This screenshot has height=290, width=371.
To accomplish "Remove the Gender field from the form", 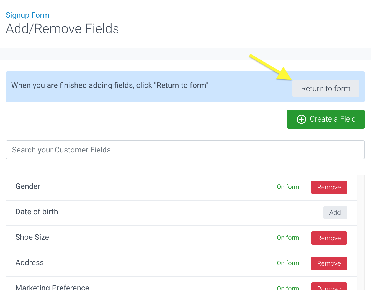I will [329, 187].
